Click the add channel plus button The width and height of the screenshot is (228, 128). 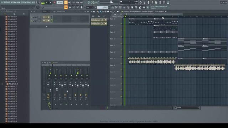tap(46, 27)
